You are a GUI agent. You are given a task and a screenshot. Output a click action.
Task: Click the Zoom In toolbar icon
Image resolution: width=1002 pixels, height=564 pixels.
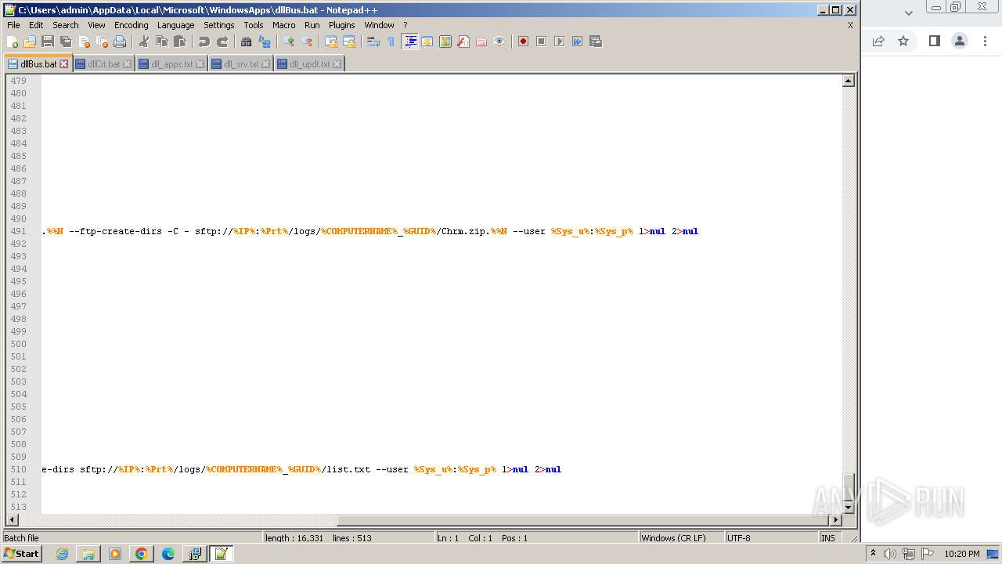pos(289,42)
